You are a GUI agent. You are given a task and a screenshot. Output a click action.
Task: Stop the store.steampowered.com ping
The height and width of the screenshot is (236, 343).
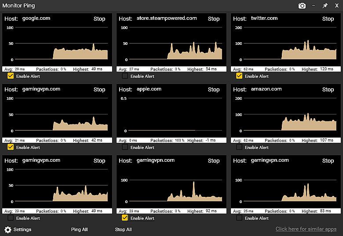(214, 19)
